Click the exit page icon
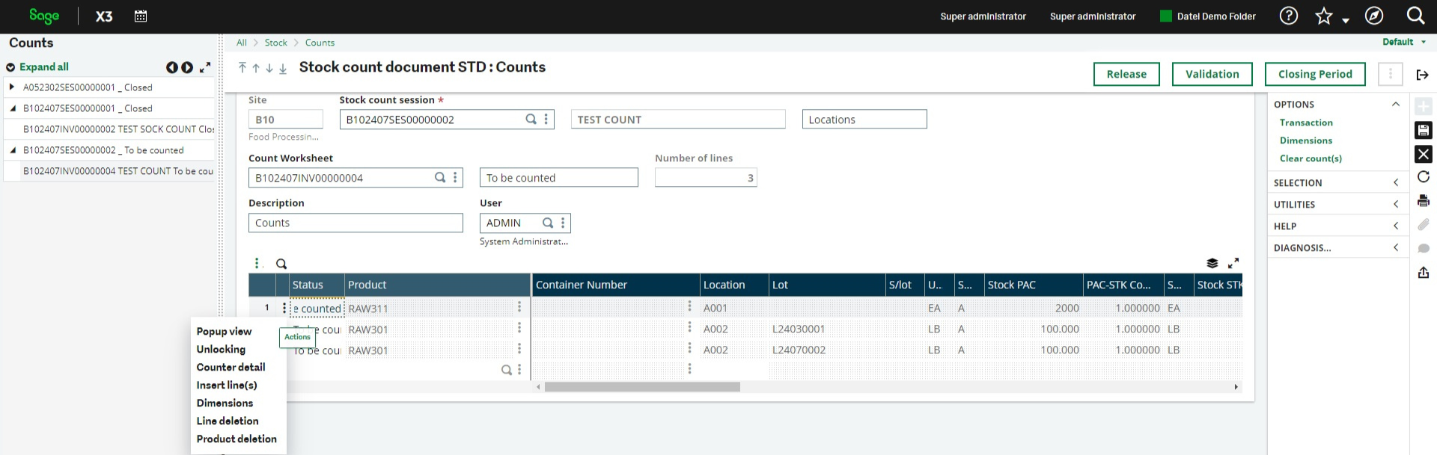The image size is (1437, 455). pos(1423,75)
